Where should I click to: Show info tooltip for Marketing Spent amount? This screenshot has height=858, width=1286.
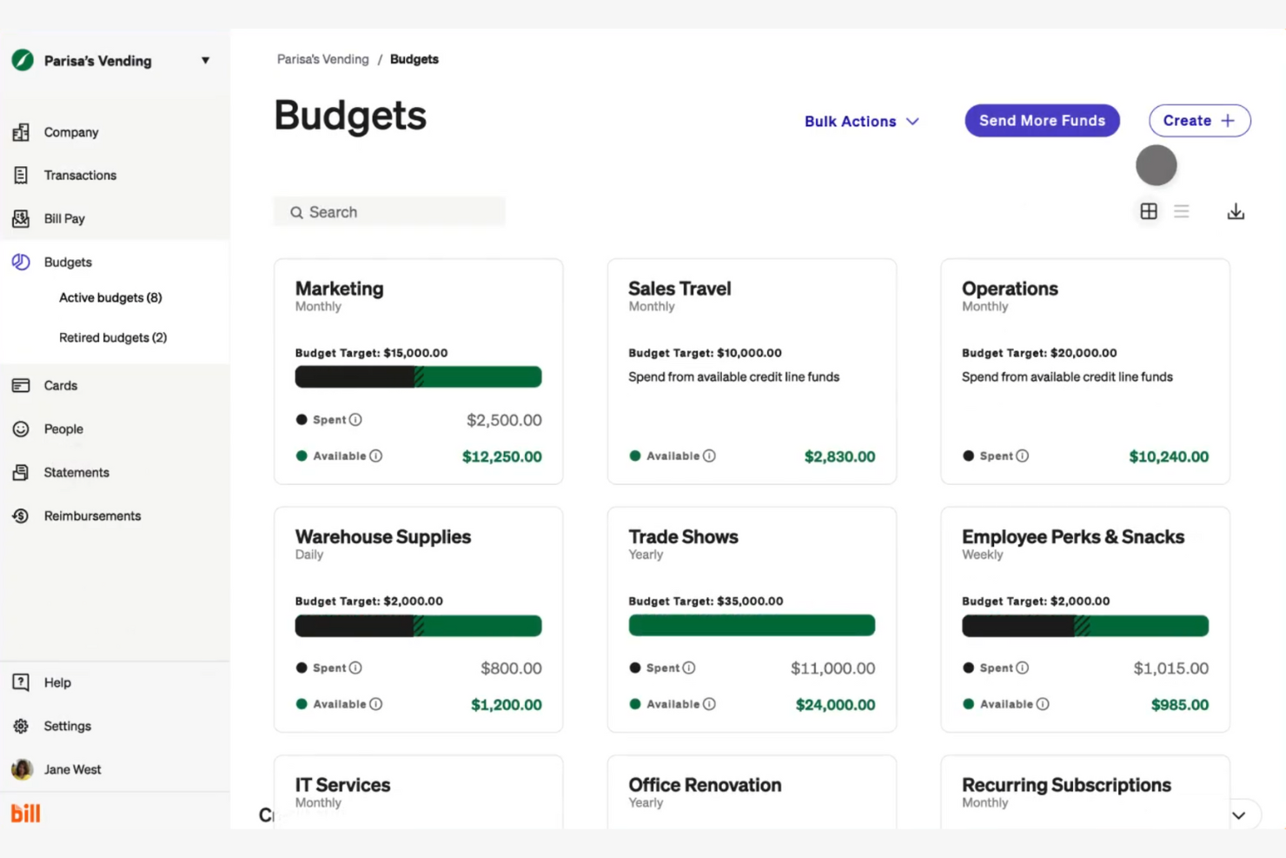tap(355, 419)
